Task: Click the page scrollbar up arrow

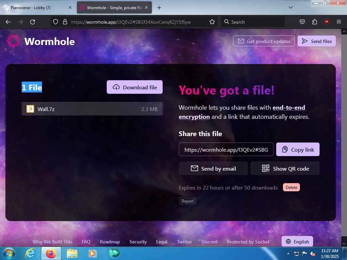Action: click(344, 32)
